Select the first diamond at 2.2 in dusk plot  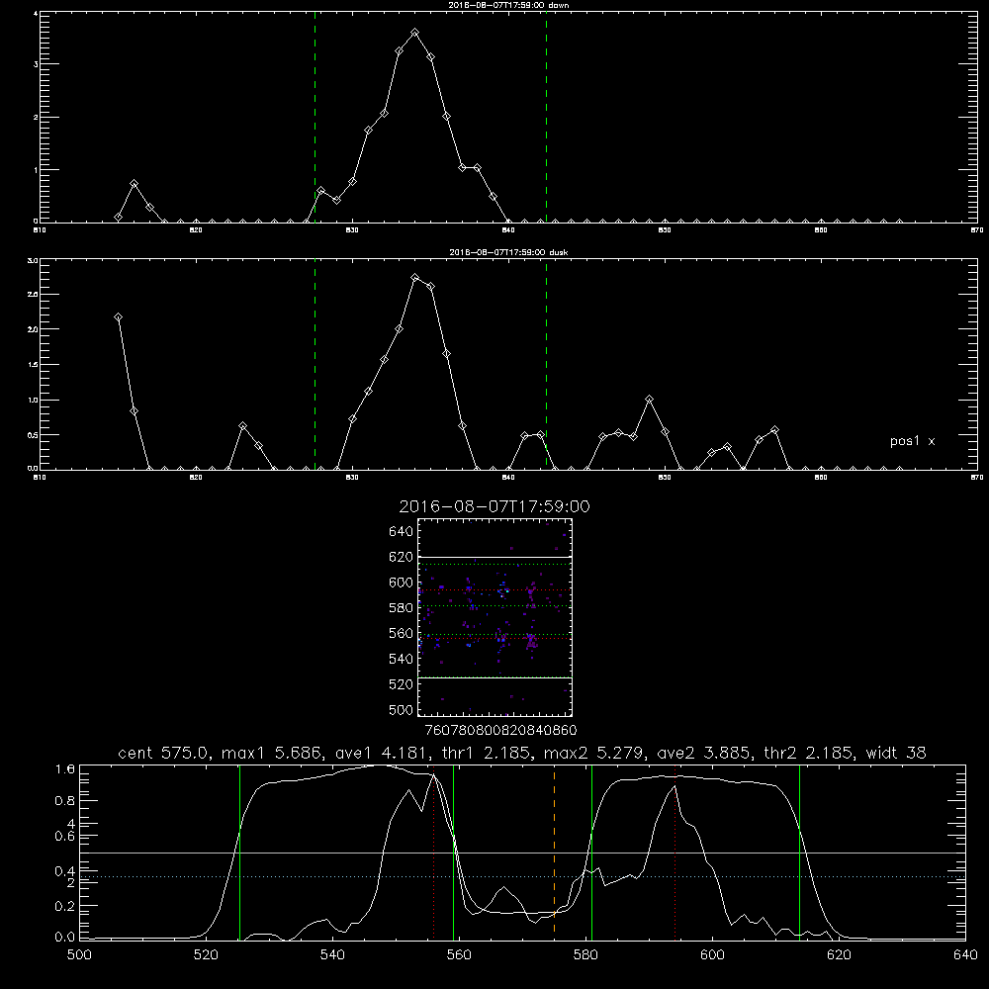click(118, 317)
